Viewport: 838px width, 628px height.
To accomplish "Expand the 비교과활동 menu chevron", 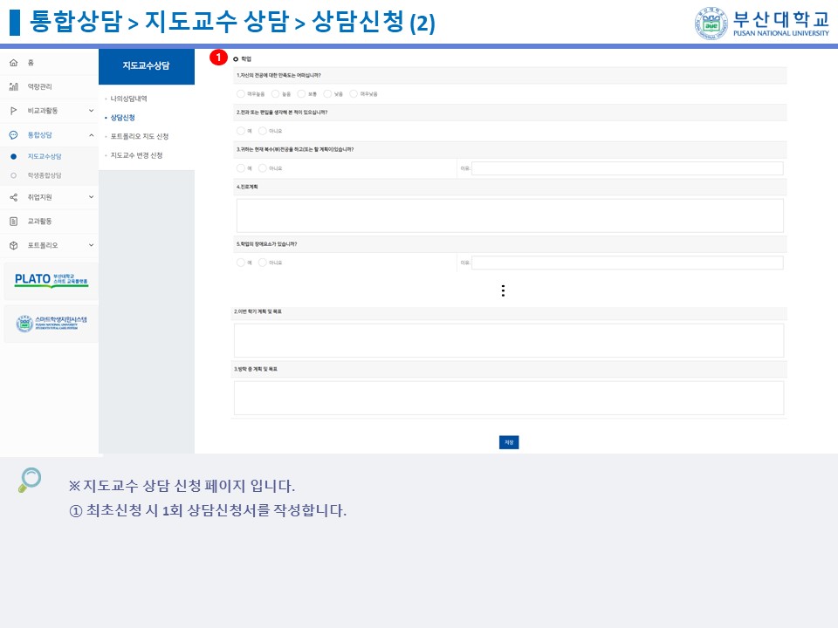I will tap(91, 111).
